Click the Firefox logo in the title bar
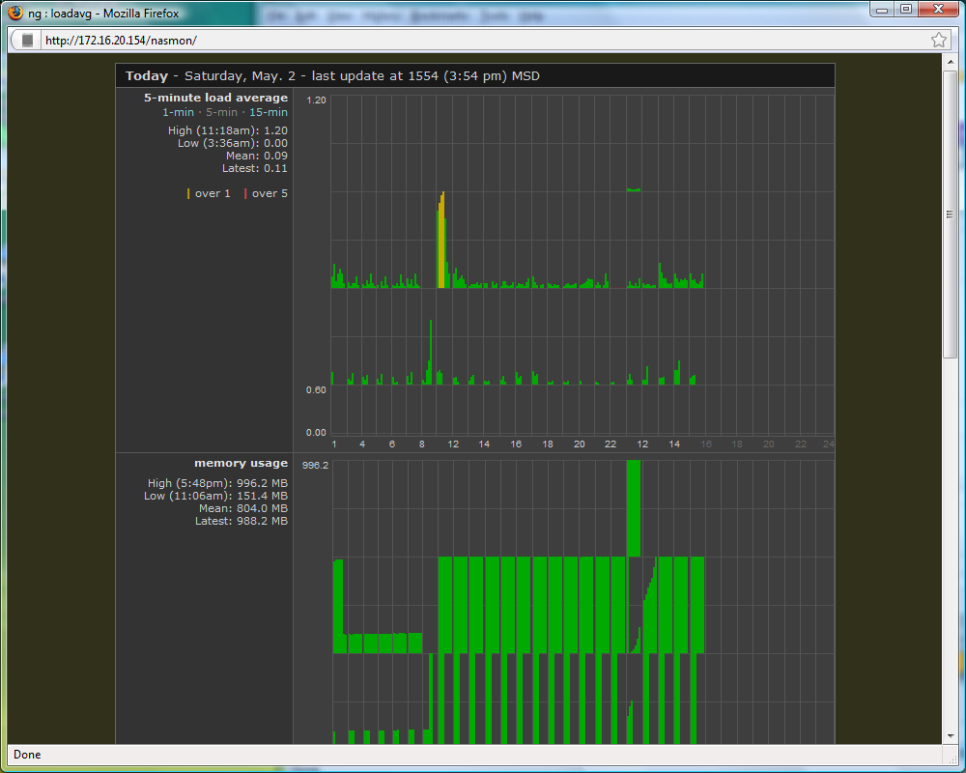 click(15, 14)
